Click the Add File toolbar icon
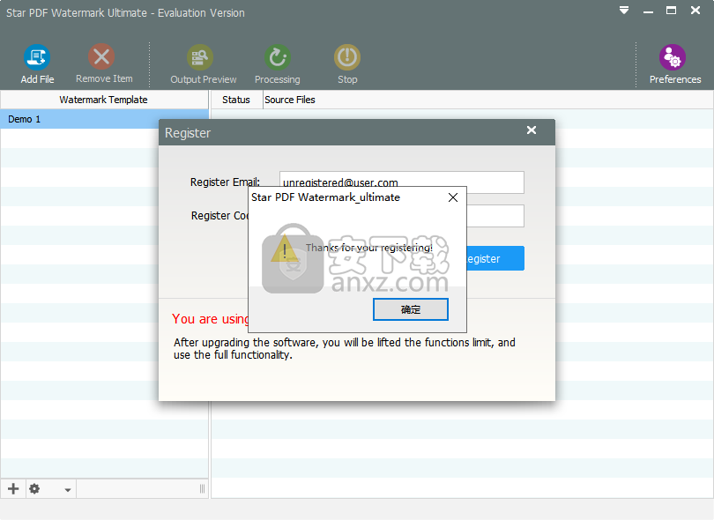This screenshot has height=520, width=714. coord(37,57)
